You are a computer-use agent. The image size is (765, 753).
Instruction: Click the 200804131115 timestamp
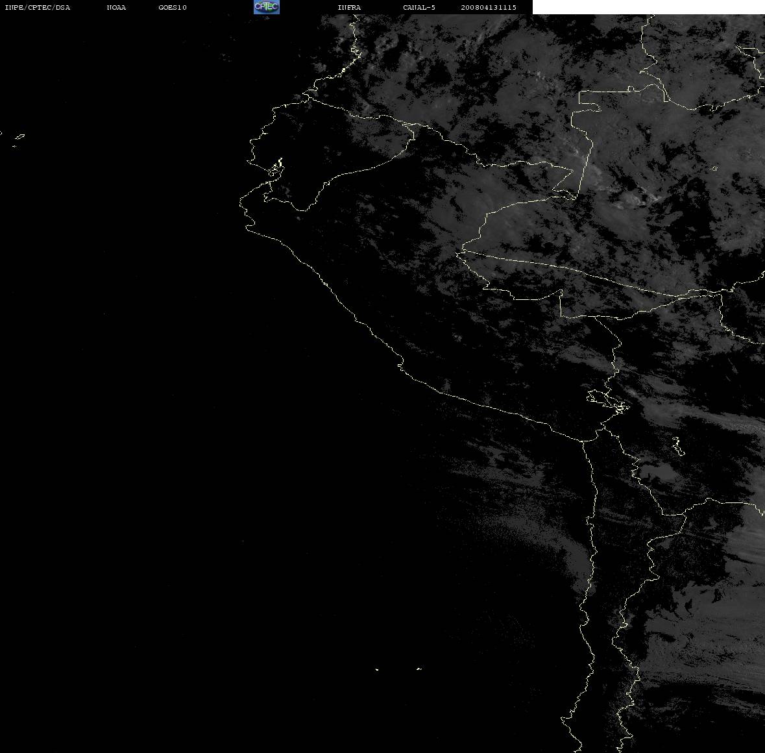point(489,7)
